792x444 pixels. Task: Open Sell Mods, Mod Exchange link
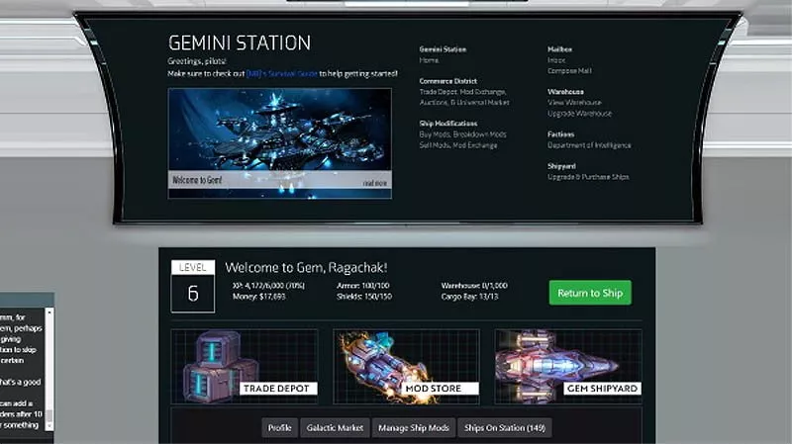click(x=458, y=145)
